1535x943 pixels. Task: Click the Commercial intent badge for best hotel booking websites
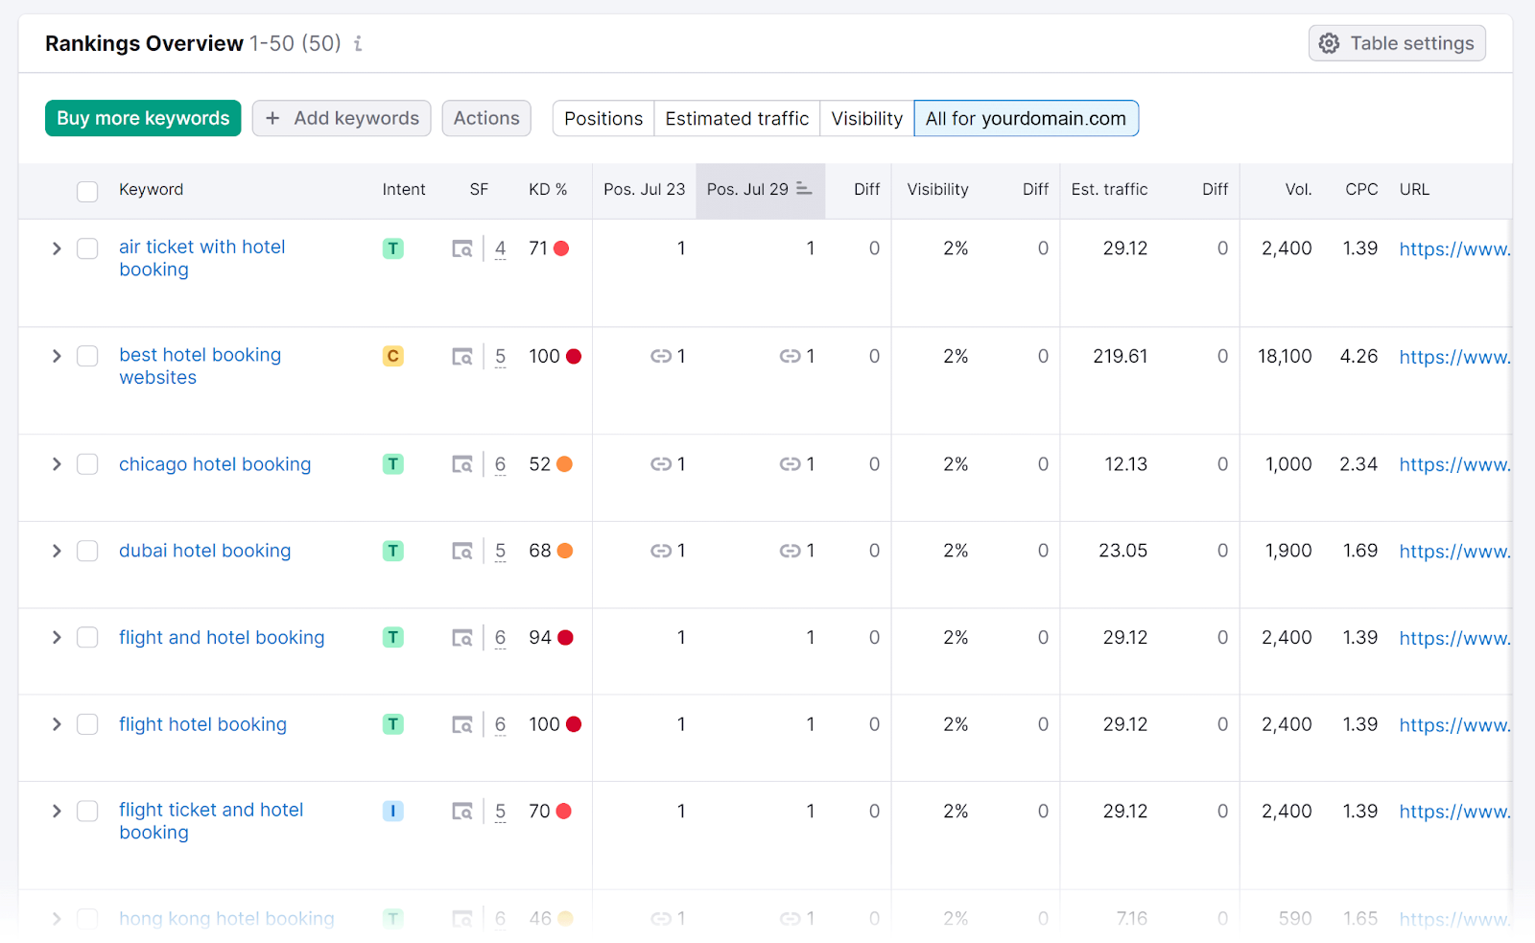point(392,357)
